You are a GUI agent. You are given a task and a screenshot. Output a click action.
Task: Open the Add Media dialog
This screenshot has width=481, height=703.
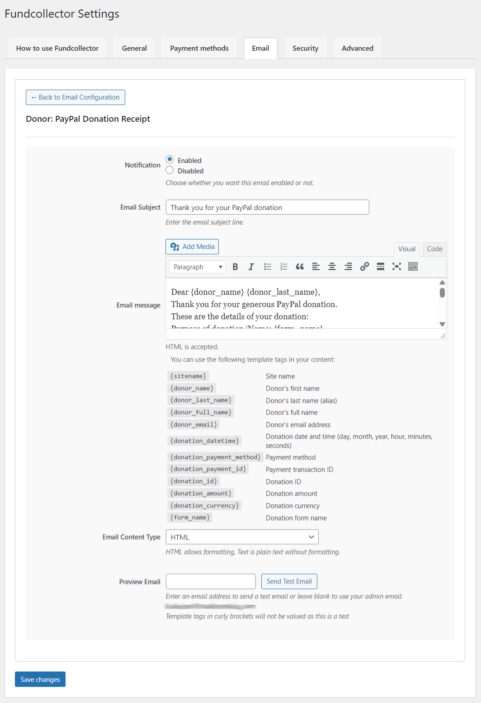tap(192, 246)
